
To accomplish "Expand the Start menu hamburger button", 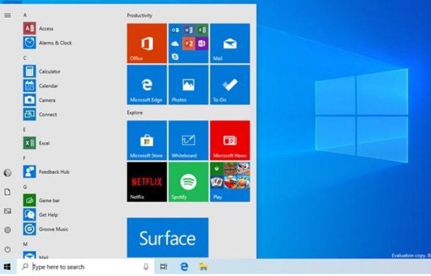I will (8, 15).
